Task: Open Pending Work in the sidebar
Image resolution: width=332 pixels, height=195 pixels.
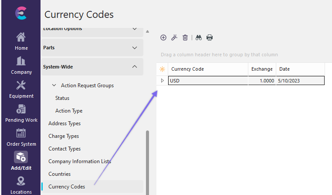Action: click(21, 113)
